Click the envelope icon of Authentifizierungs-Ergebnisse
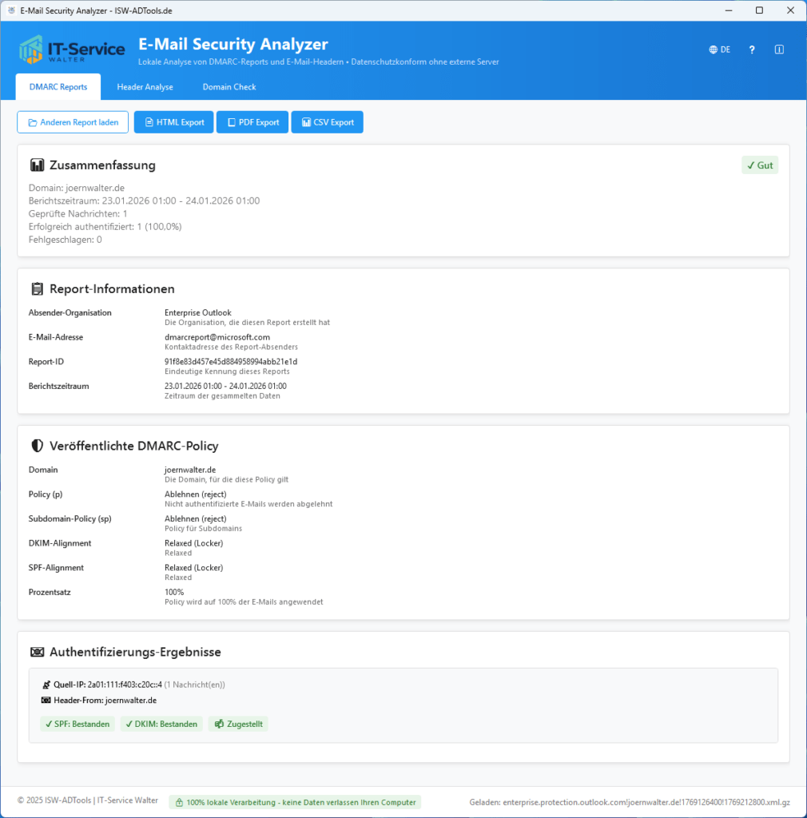 (38, 652)
